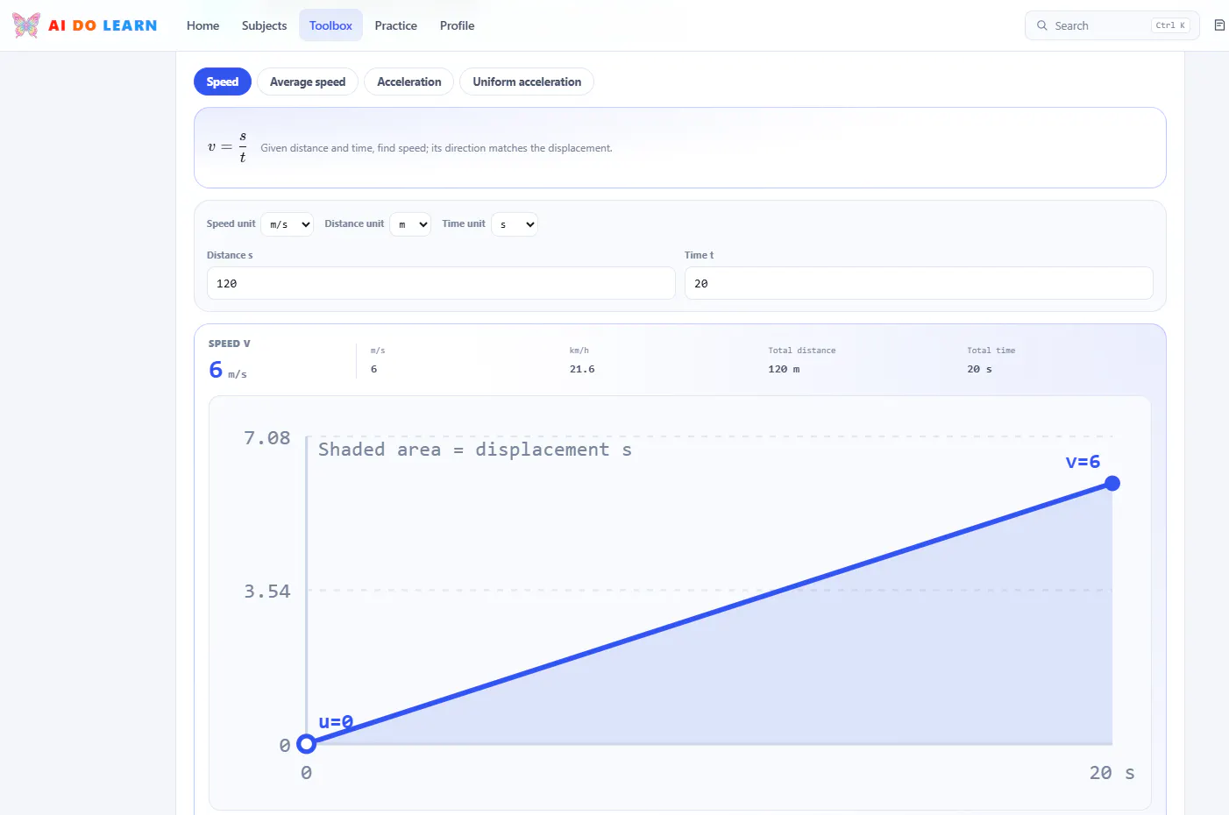Switch to the Acceleration tab
Image resolution: width=1229 pixels, height=815 pixels.
[x=409, y=81]
